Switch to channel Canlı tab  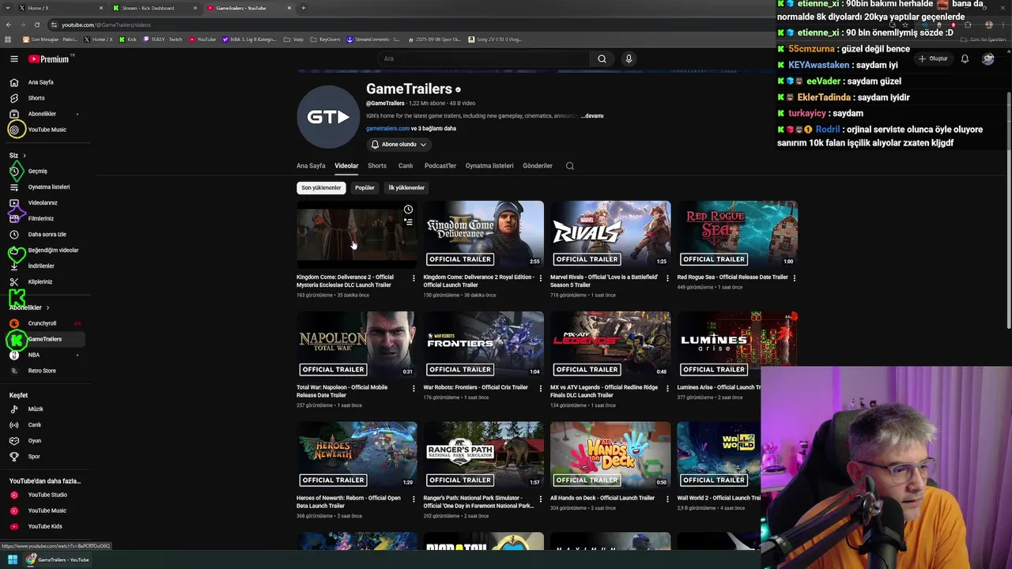pos(406,166)
